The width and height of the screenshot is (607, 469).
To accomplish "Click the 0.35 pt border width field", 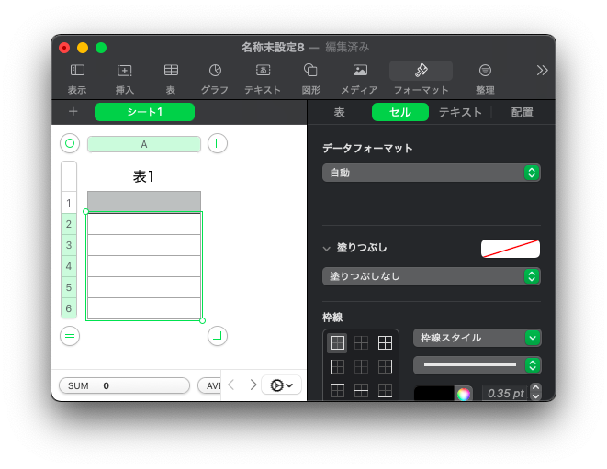I will tap(505, 394).
